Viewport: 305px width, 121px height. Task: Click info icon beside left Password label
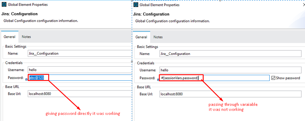pyautogui.click(x=26, y=79)
